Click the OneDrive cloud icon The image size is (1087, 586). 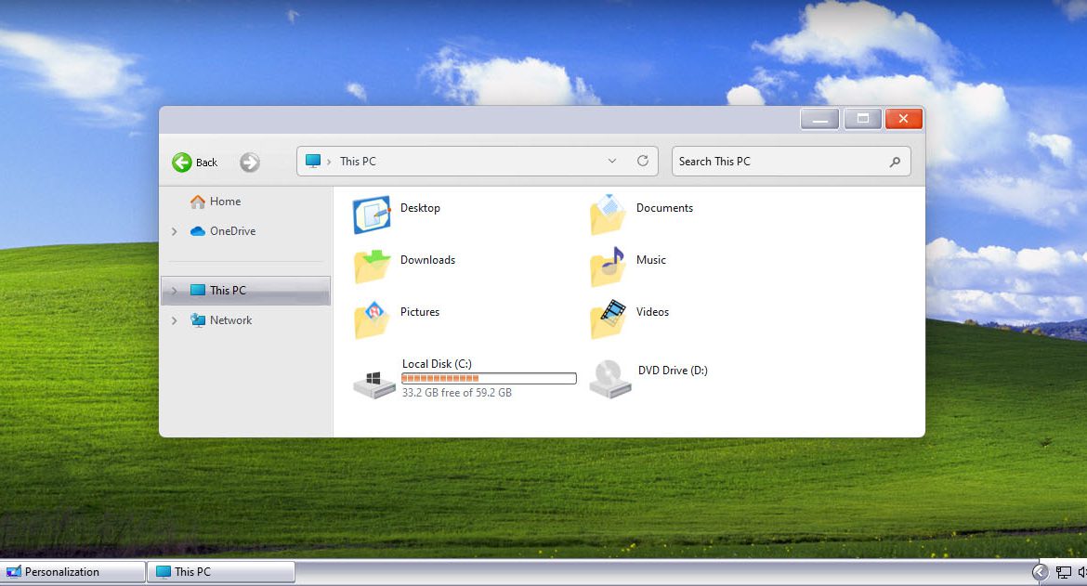click(x=198, y=231)
